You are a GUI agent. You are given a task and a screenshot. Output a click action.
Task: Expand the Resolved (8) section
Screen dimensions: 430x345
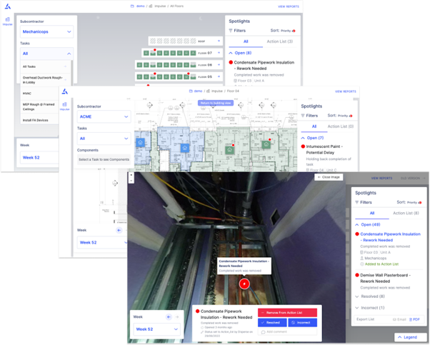tap(370, 296)
